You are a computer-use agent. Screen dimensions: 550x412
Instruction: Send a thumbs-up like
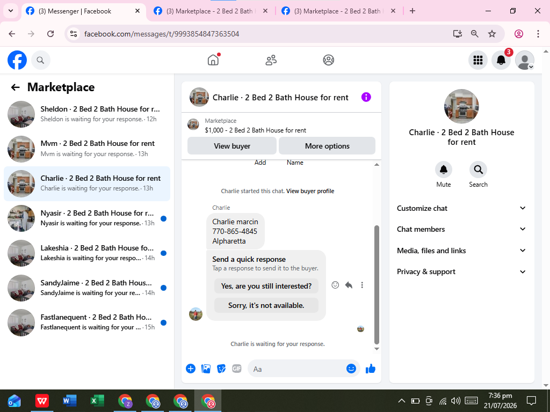[x=371, y=369]
